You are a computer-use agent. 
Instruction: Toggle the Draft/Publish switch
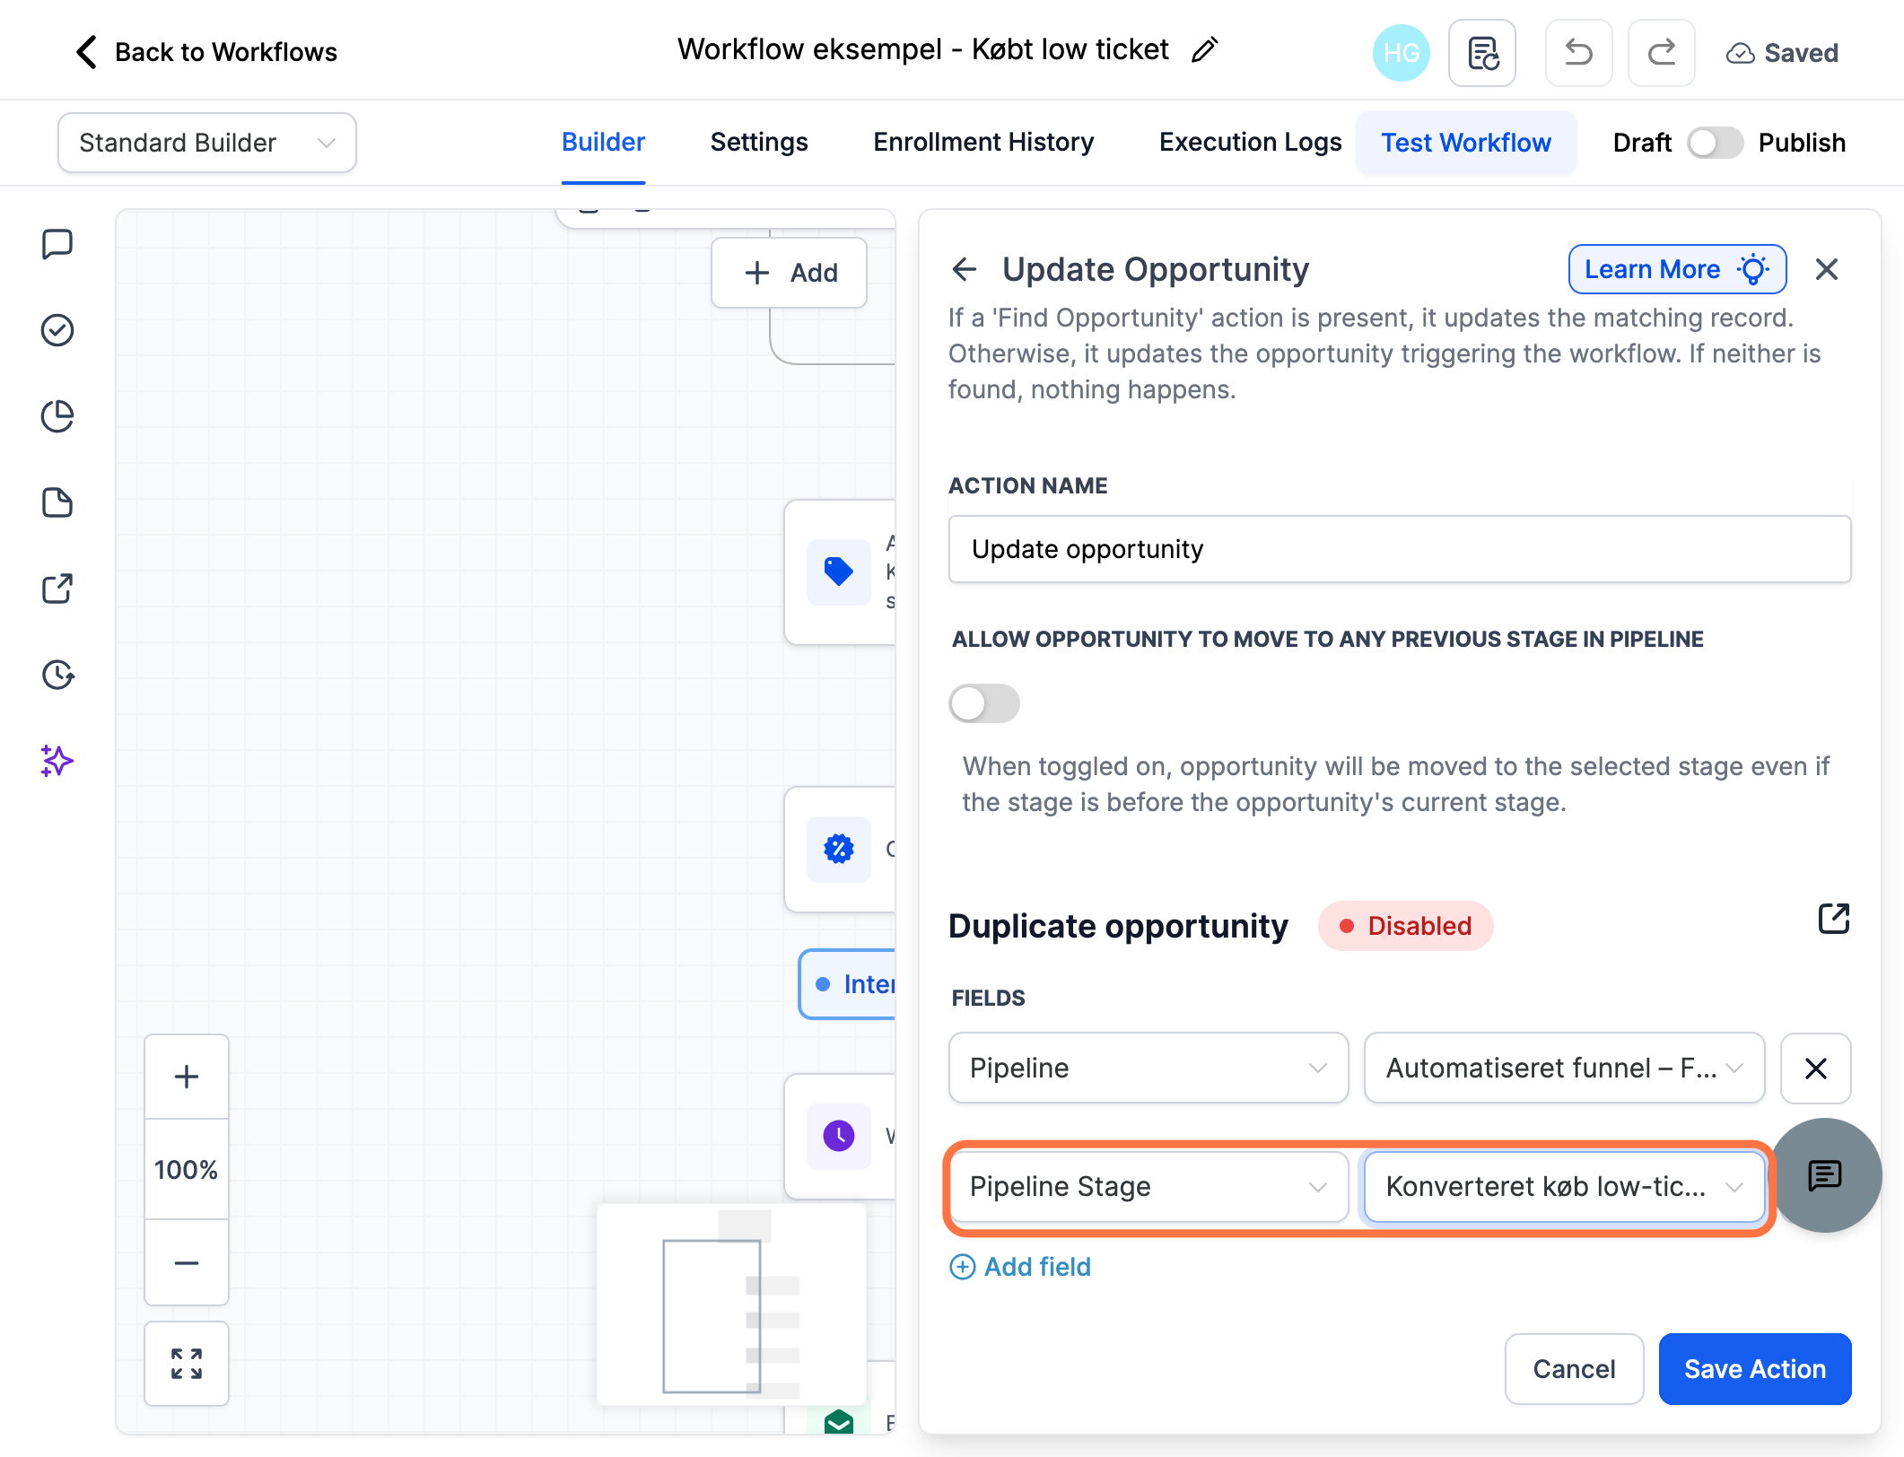(1715, 143)
